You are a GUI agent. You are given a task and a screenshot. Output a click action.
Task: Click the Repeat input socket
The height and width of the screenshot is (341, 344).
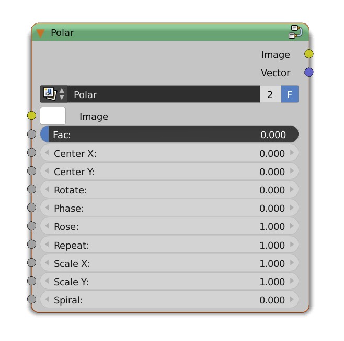32,245
